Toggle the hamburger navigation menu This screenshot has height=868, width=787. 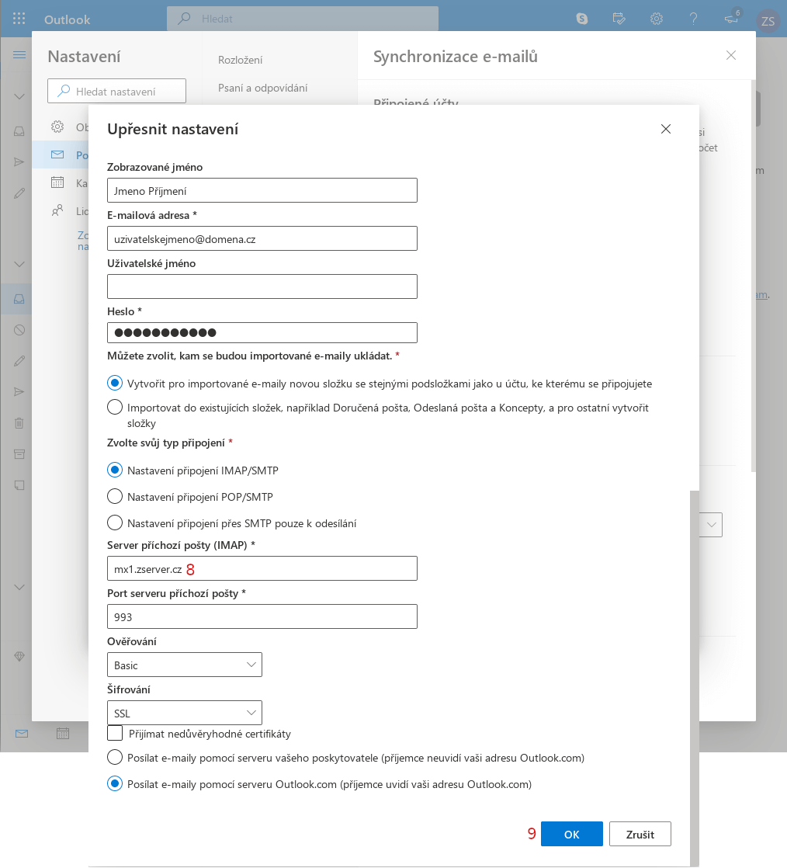(x=19, y=55)
